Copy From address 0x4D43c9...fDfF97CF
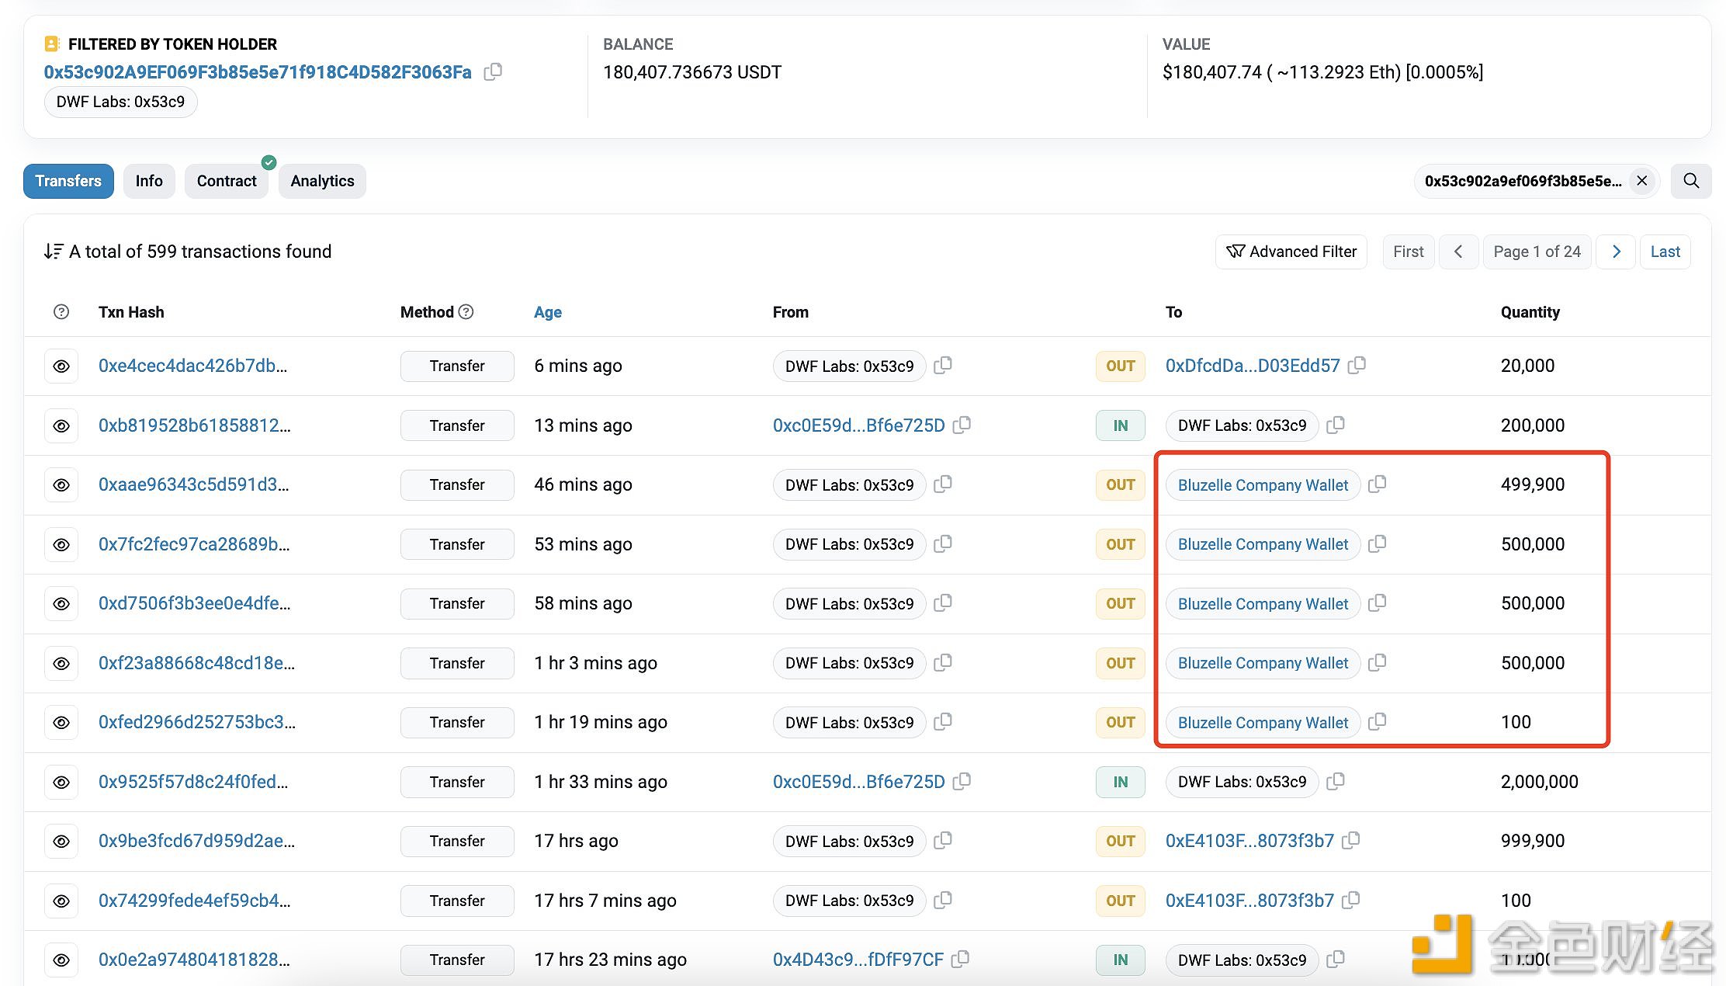 click(x=961, y=959)
